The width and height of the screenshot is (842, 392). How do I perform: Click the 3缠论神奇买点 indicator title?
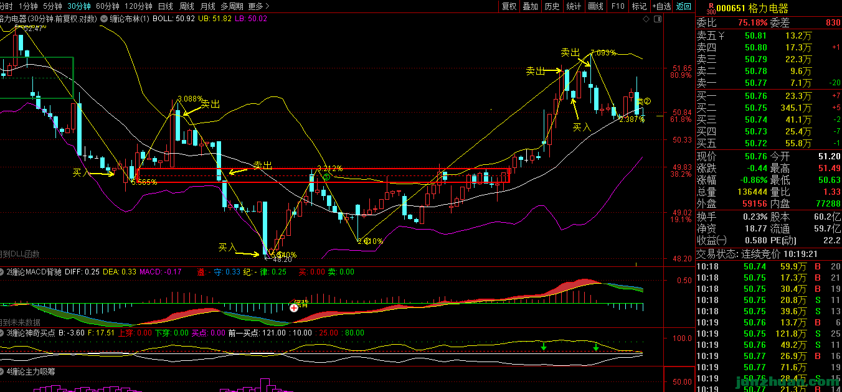point(31,333)
